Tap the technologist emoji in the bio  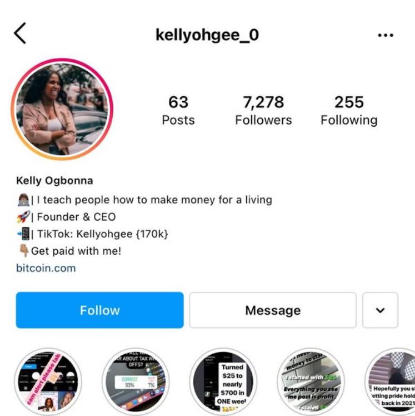coord(23,200)
